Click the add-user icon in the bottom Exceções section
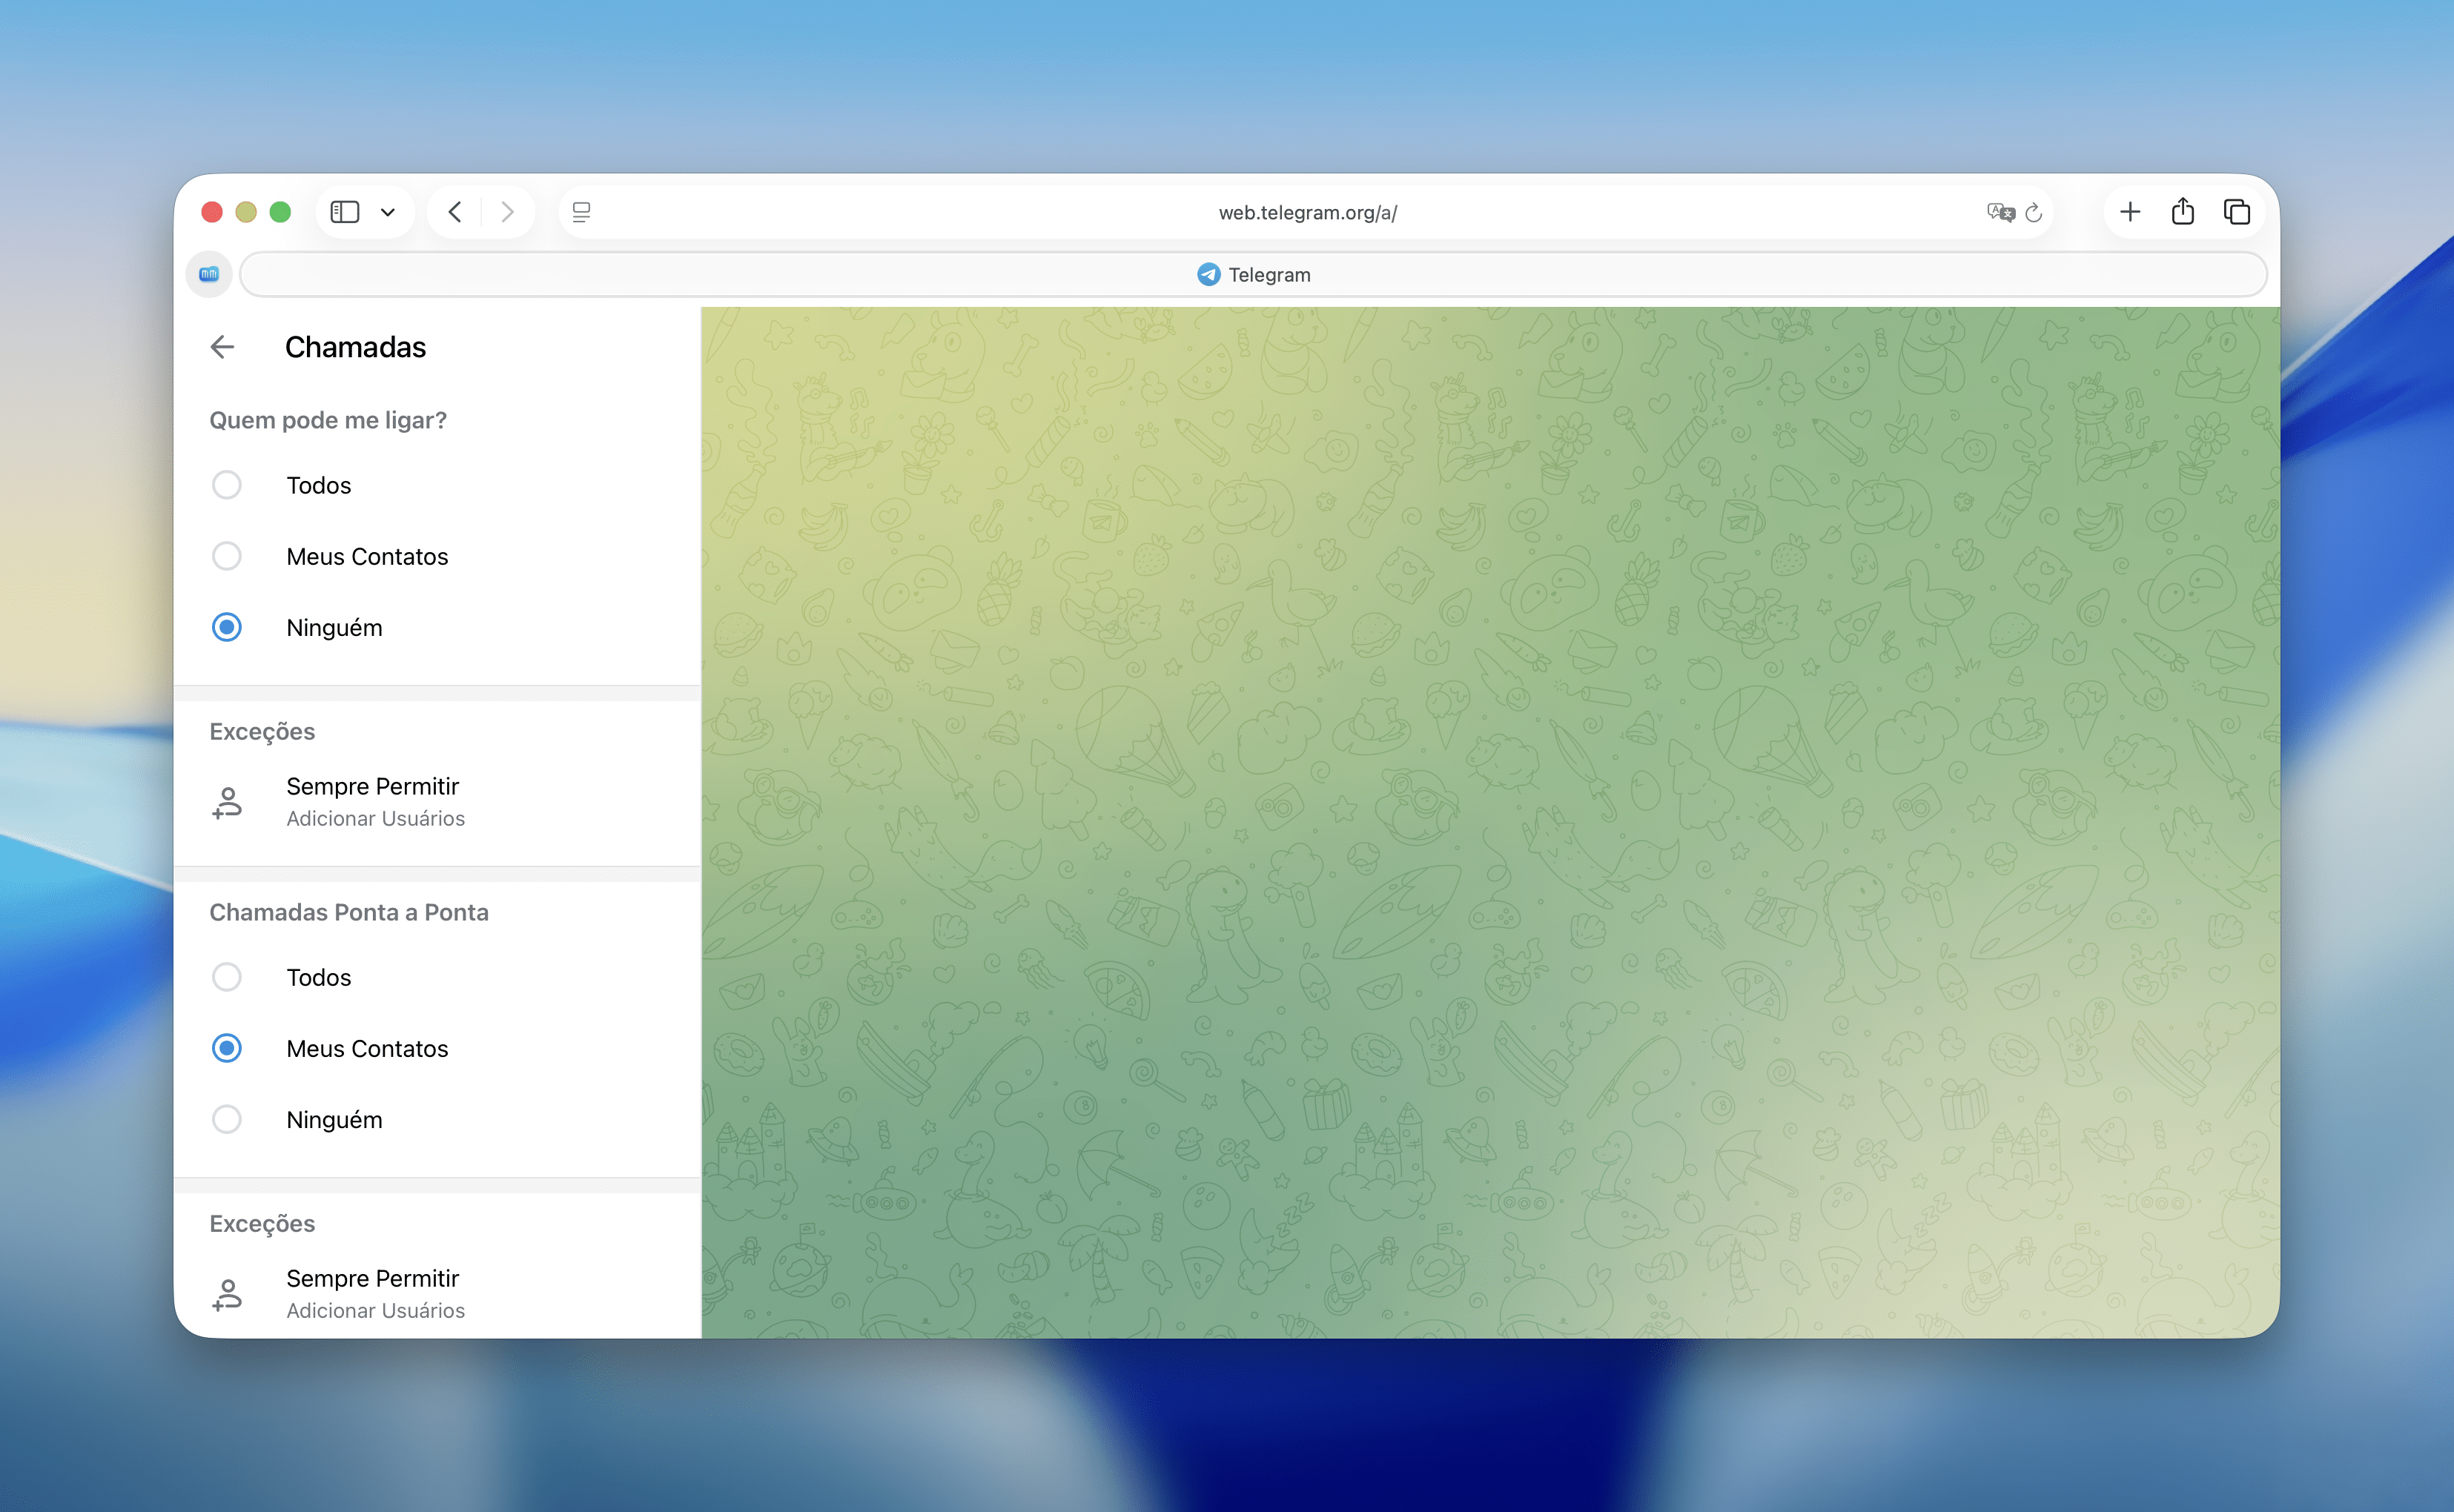 tap(227, 1294)
